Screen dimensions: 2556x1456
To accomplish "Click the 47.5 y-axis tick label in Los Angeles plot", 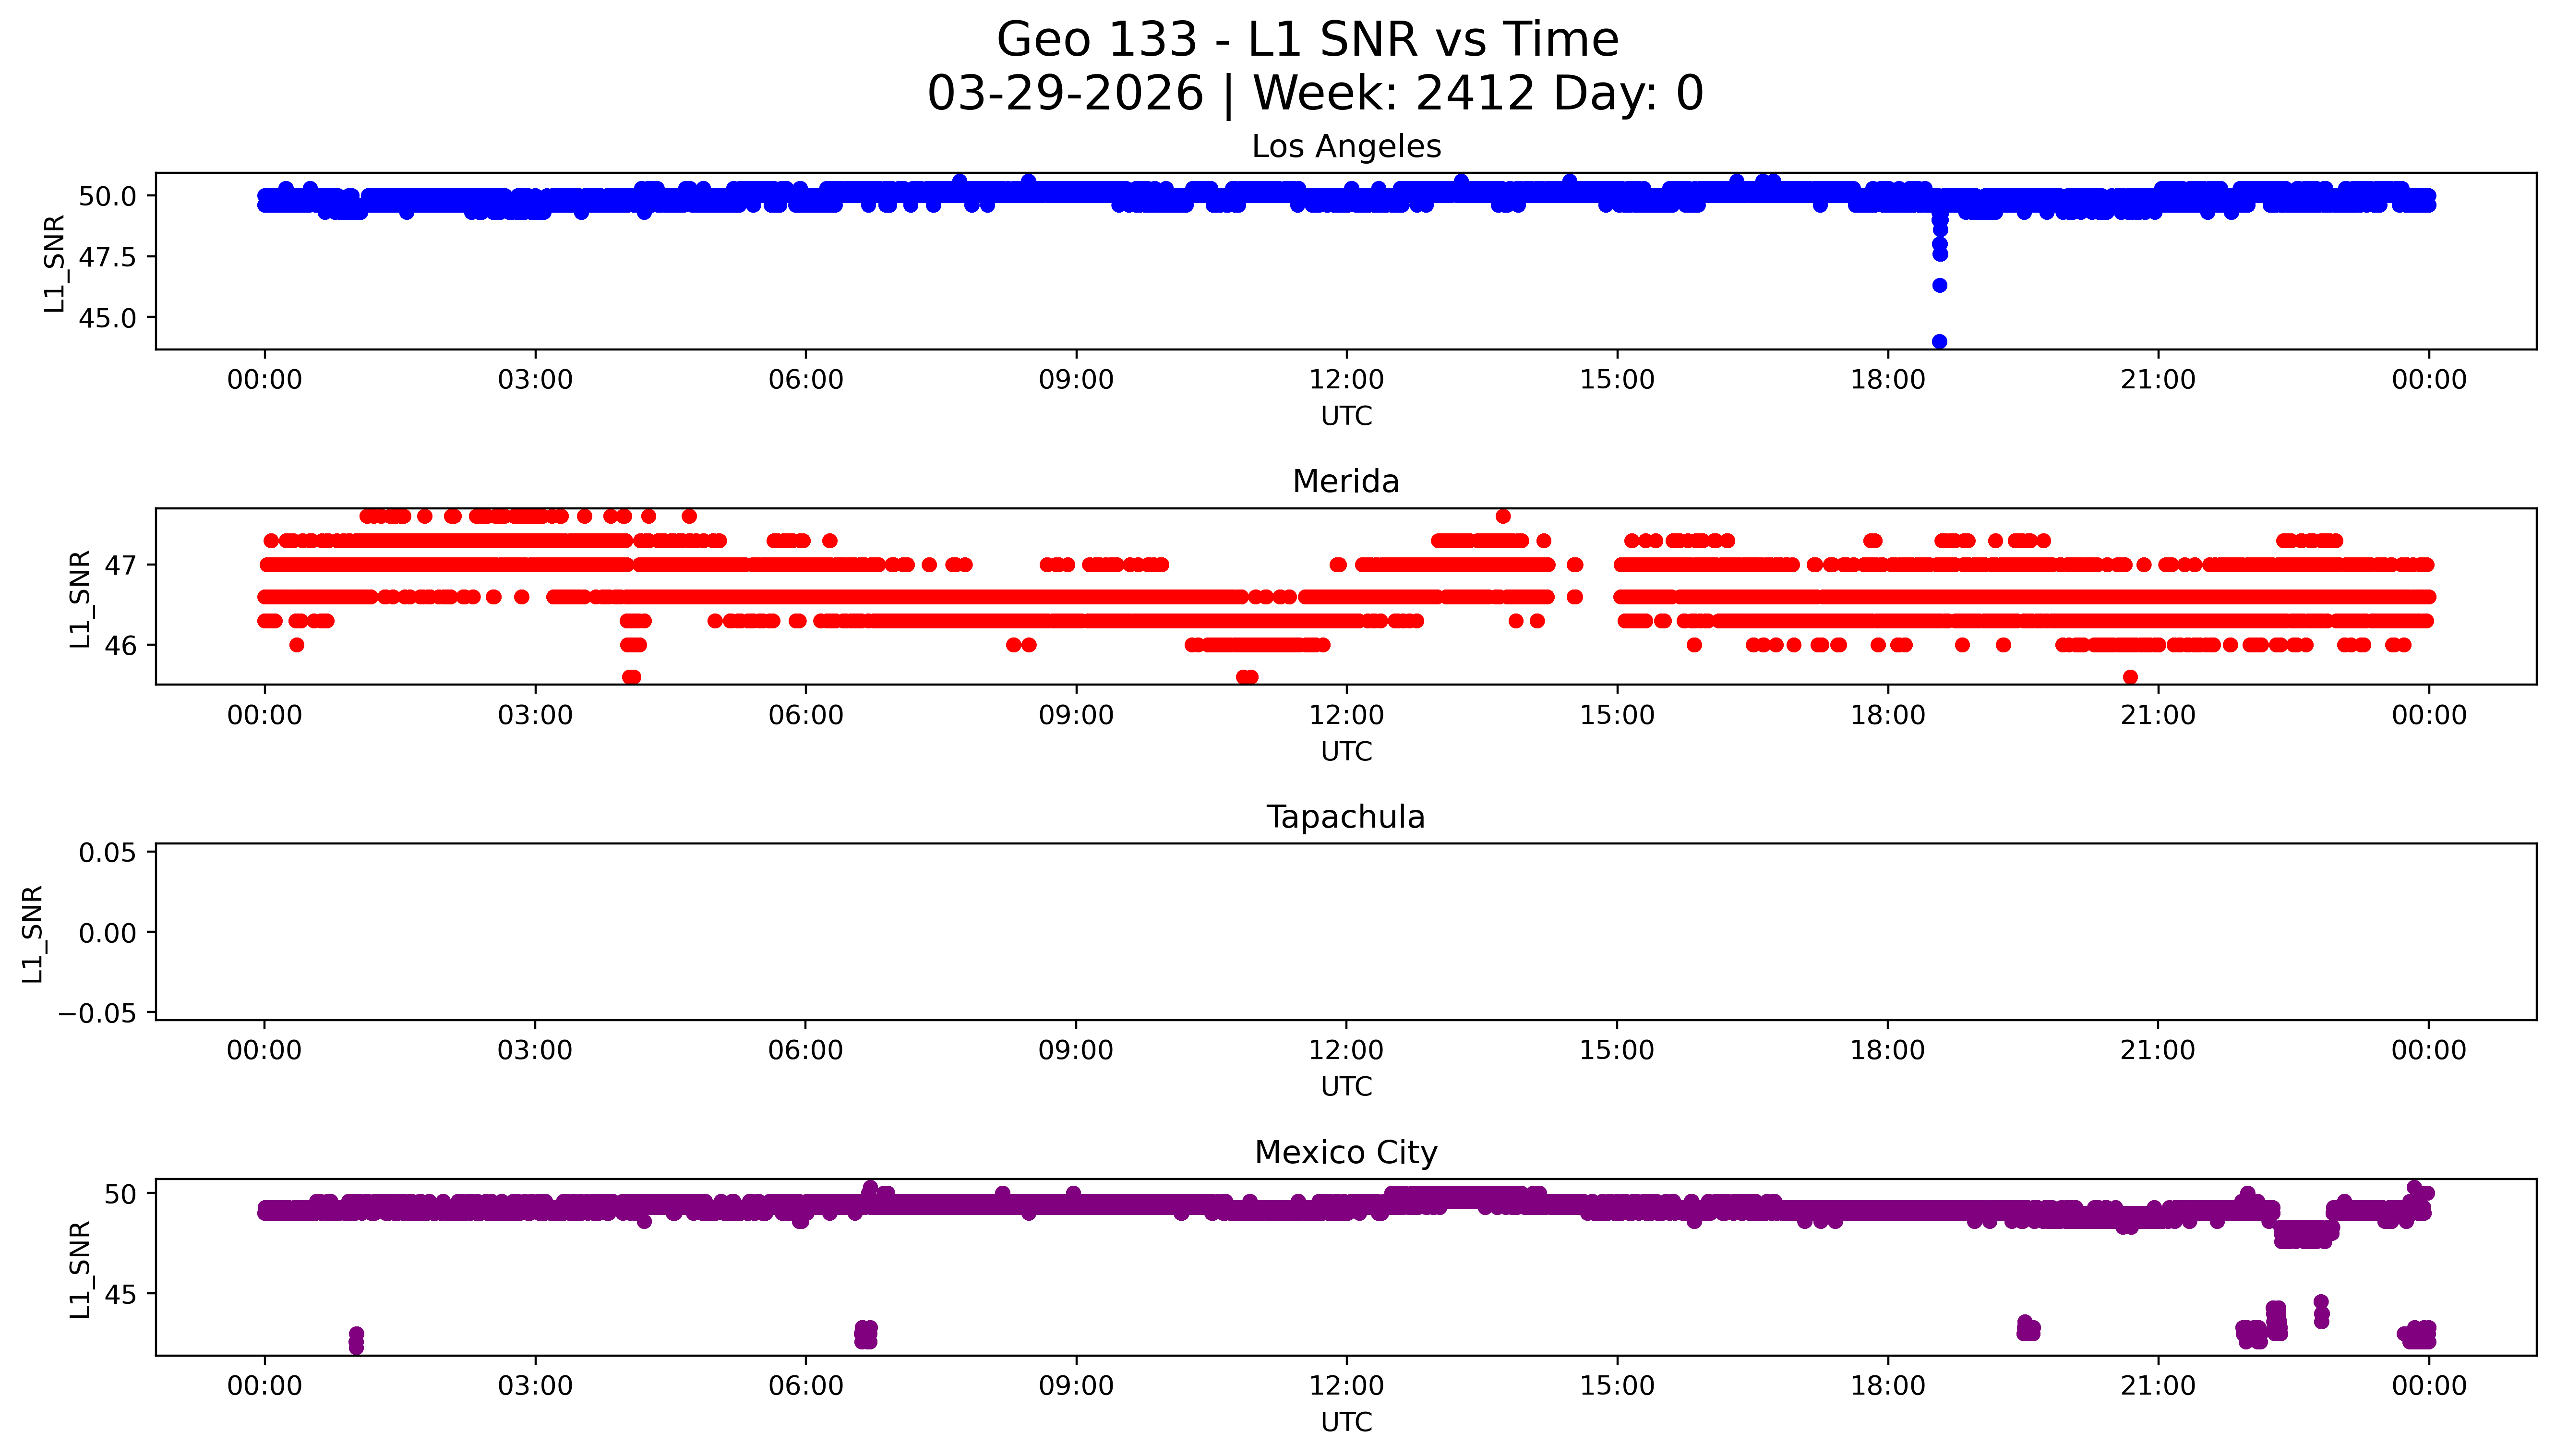I will (x=108, y=257).
